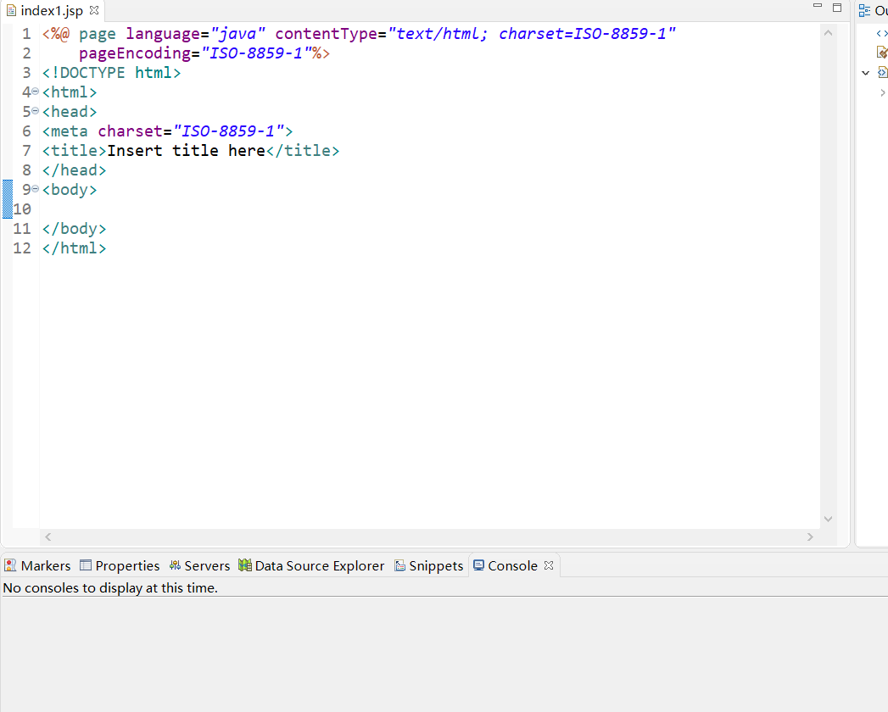Switch to the Markers tab
This screenshot has height=712, width=888.
tap(37, 565)
